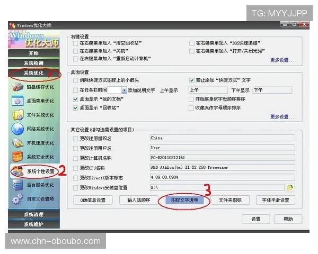The image size is (318, 254).
Task: Click the 文件夹图标 button
Action: (230, 200)
